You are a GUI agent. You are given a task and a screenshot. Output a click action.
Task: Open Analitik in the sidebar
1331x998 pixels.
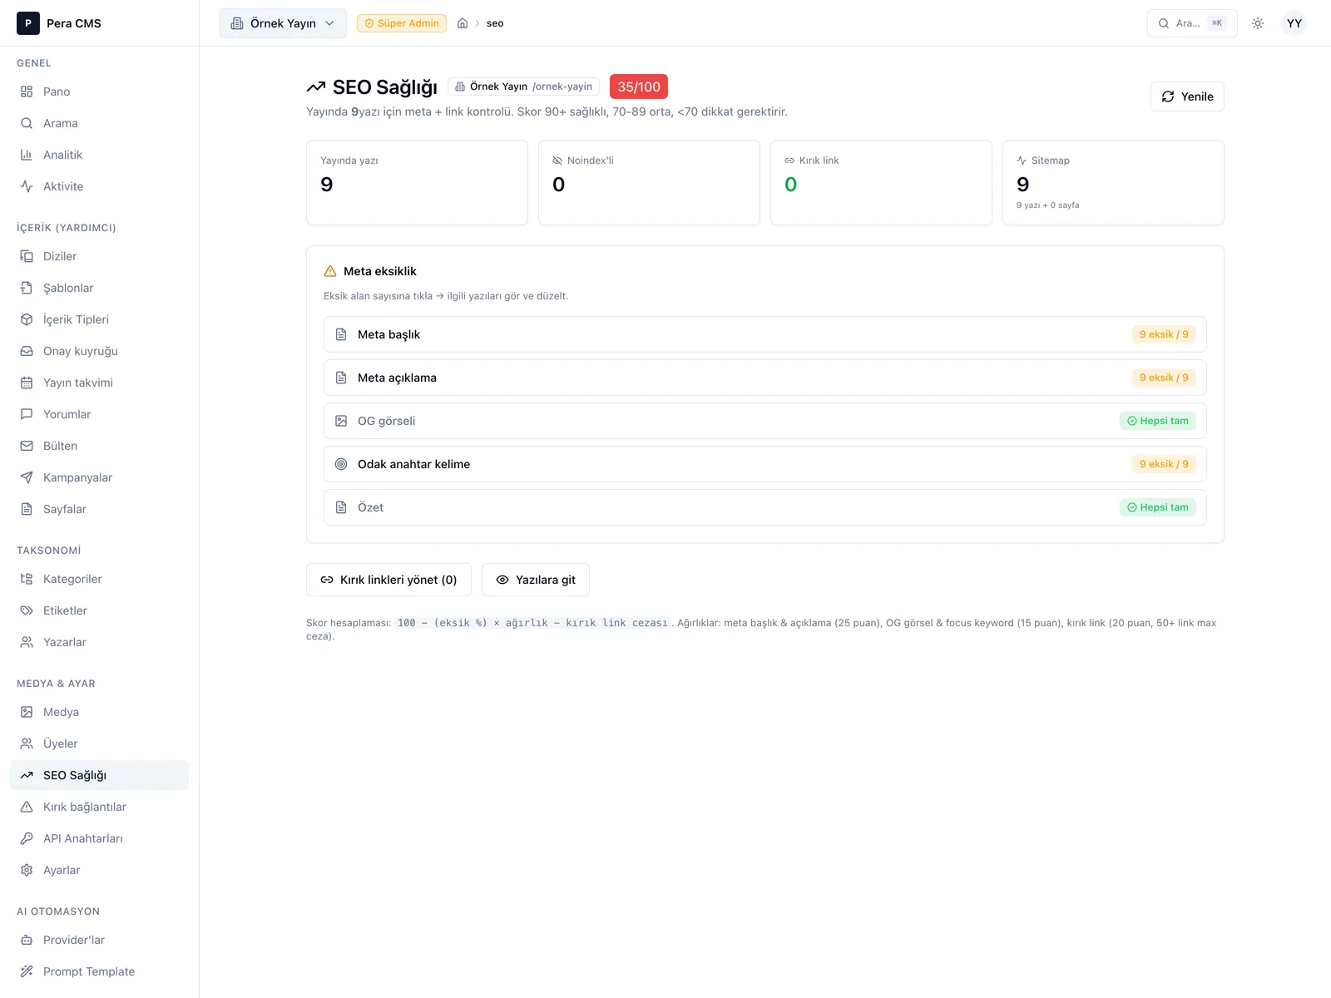coord(99,155)
